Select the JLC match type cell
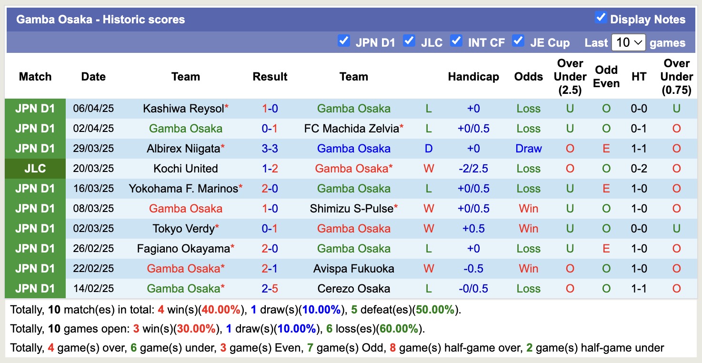This screenshot has height=363, width=702. [x=35, y=169]
